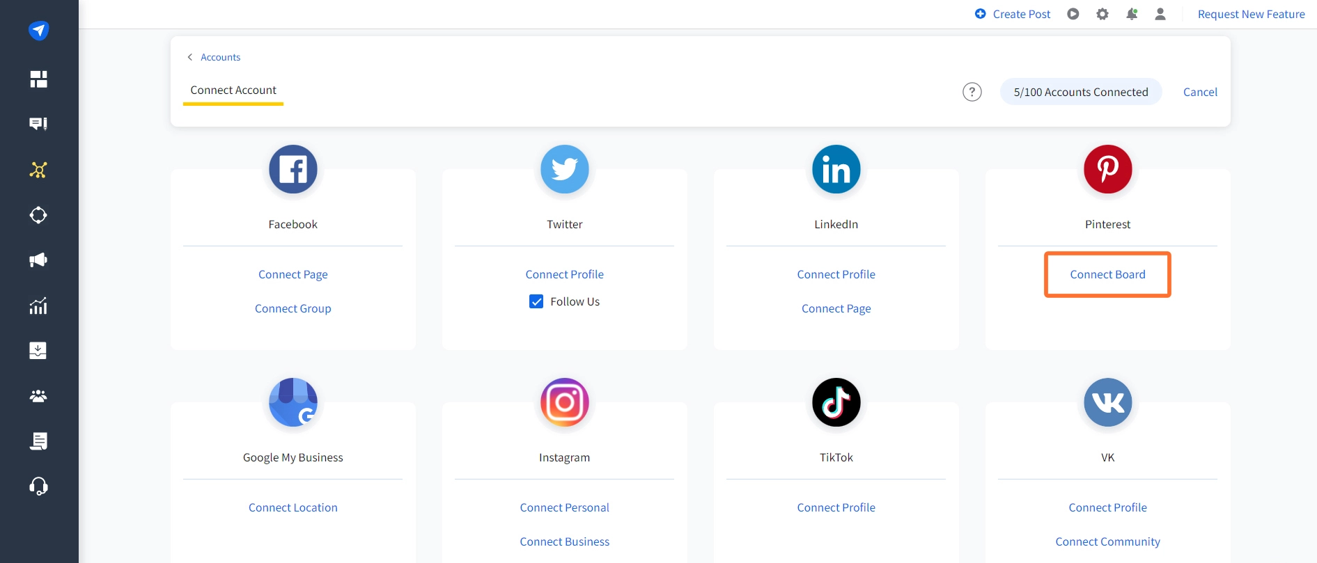Select the yellow connections icon in sidebar

[x=38, y=169]
